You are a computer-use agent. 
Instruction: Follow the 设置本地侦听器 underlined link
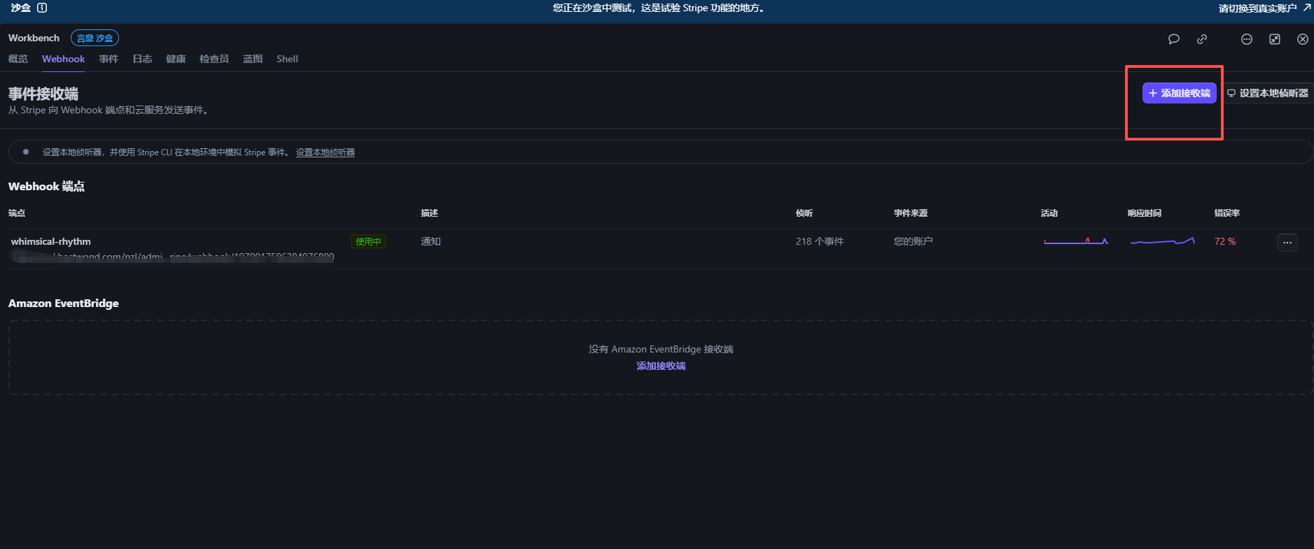pos(325,152)
